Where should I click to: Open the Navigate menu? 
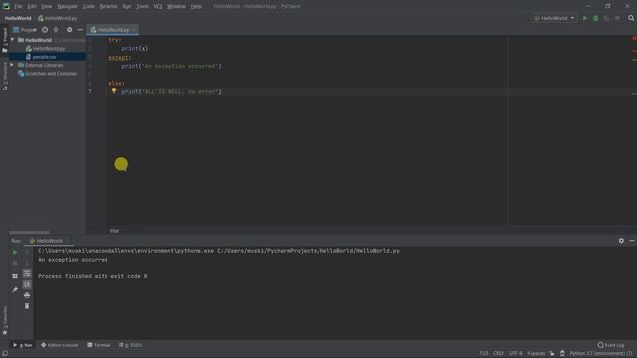coord(67,7)
